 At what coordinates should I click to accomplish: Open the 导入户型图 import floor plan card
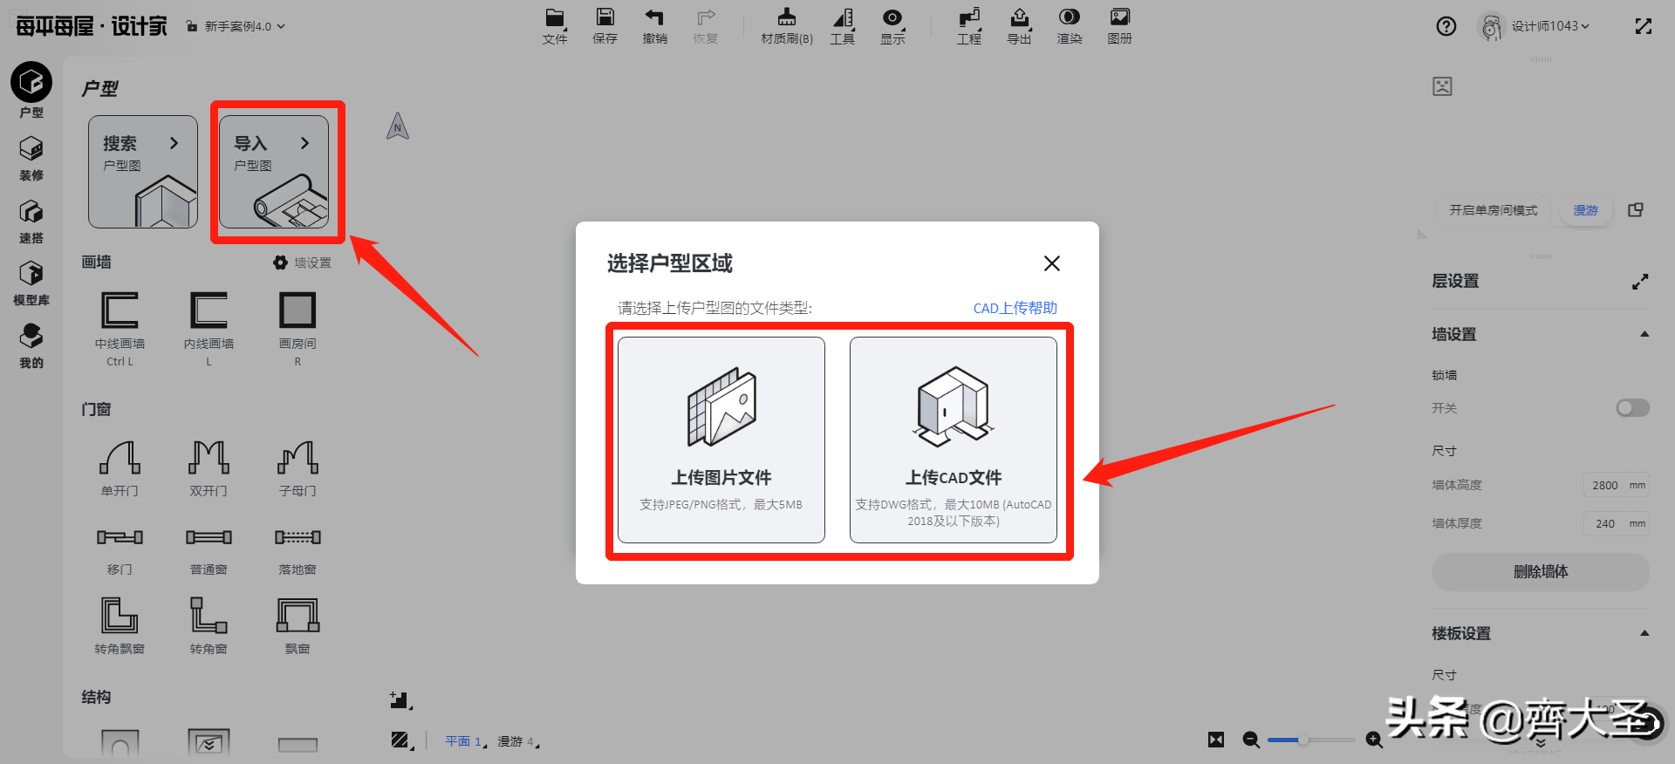[x=274, y=172]
